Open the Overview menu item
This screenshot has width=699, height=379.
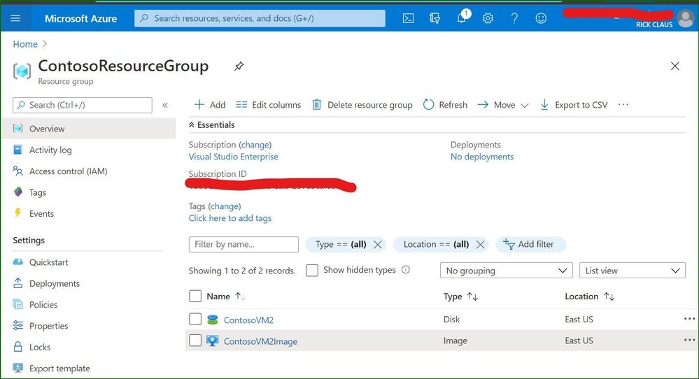[x=89, y=129]
